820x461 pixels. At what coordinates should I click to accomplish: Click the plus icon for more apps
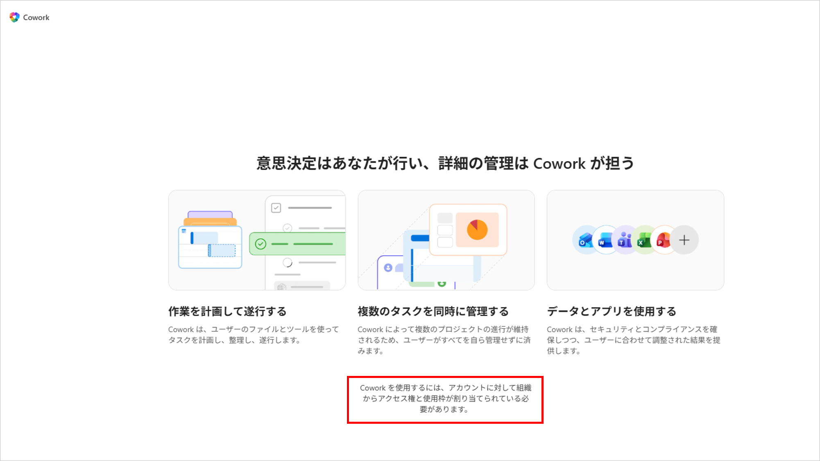point(684,240)
